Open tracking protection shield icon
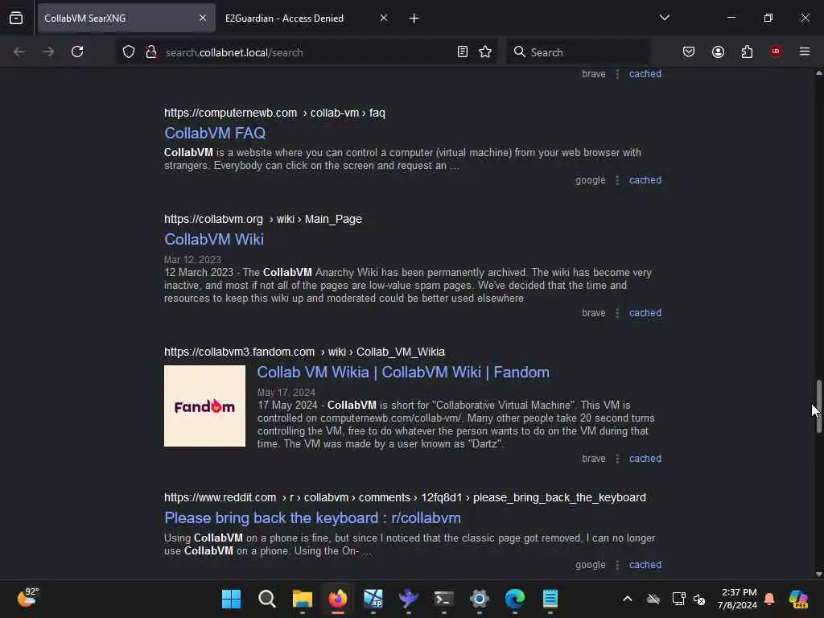Screen dimensions: 824x618 coord(129,52)
